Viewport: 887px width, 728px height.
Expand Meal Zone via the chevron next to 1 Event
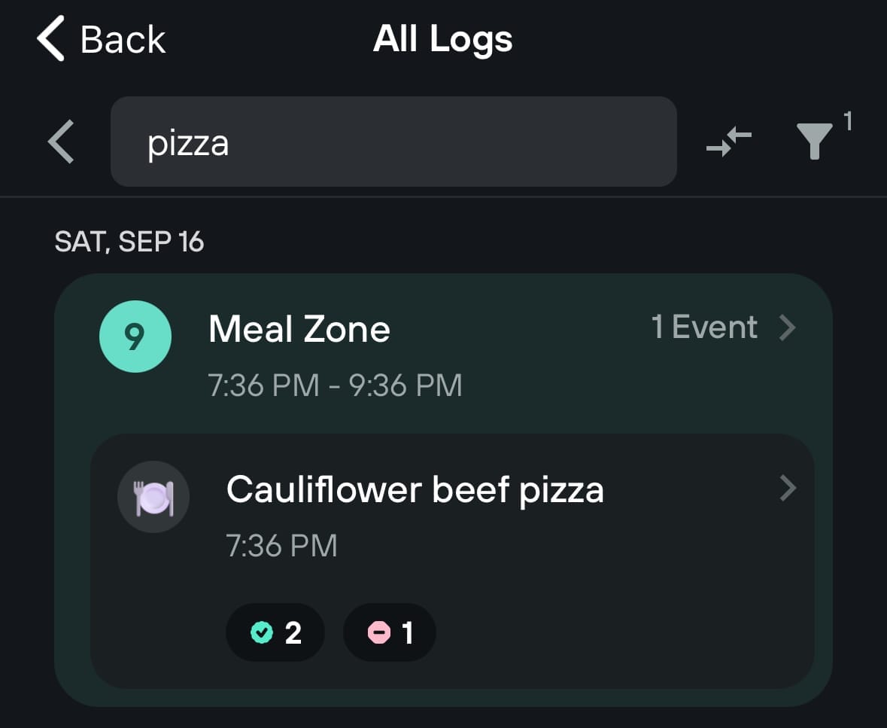(788, 327)
